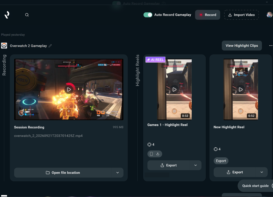Click Import Video button
Screen dimensions: 273x197
241,15
